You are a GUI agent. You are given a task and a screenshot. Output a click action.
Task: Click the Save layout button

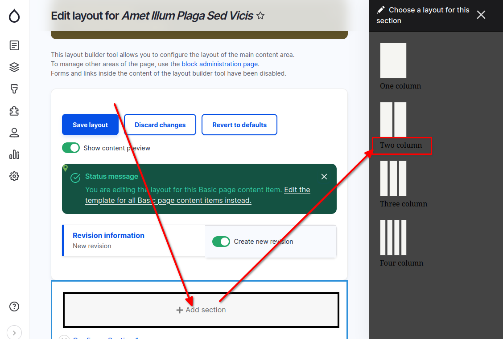(x=90, y=125)
